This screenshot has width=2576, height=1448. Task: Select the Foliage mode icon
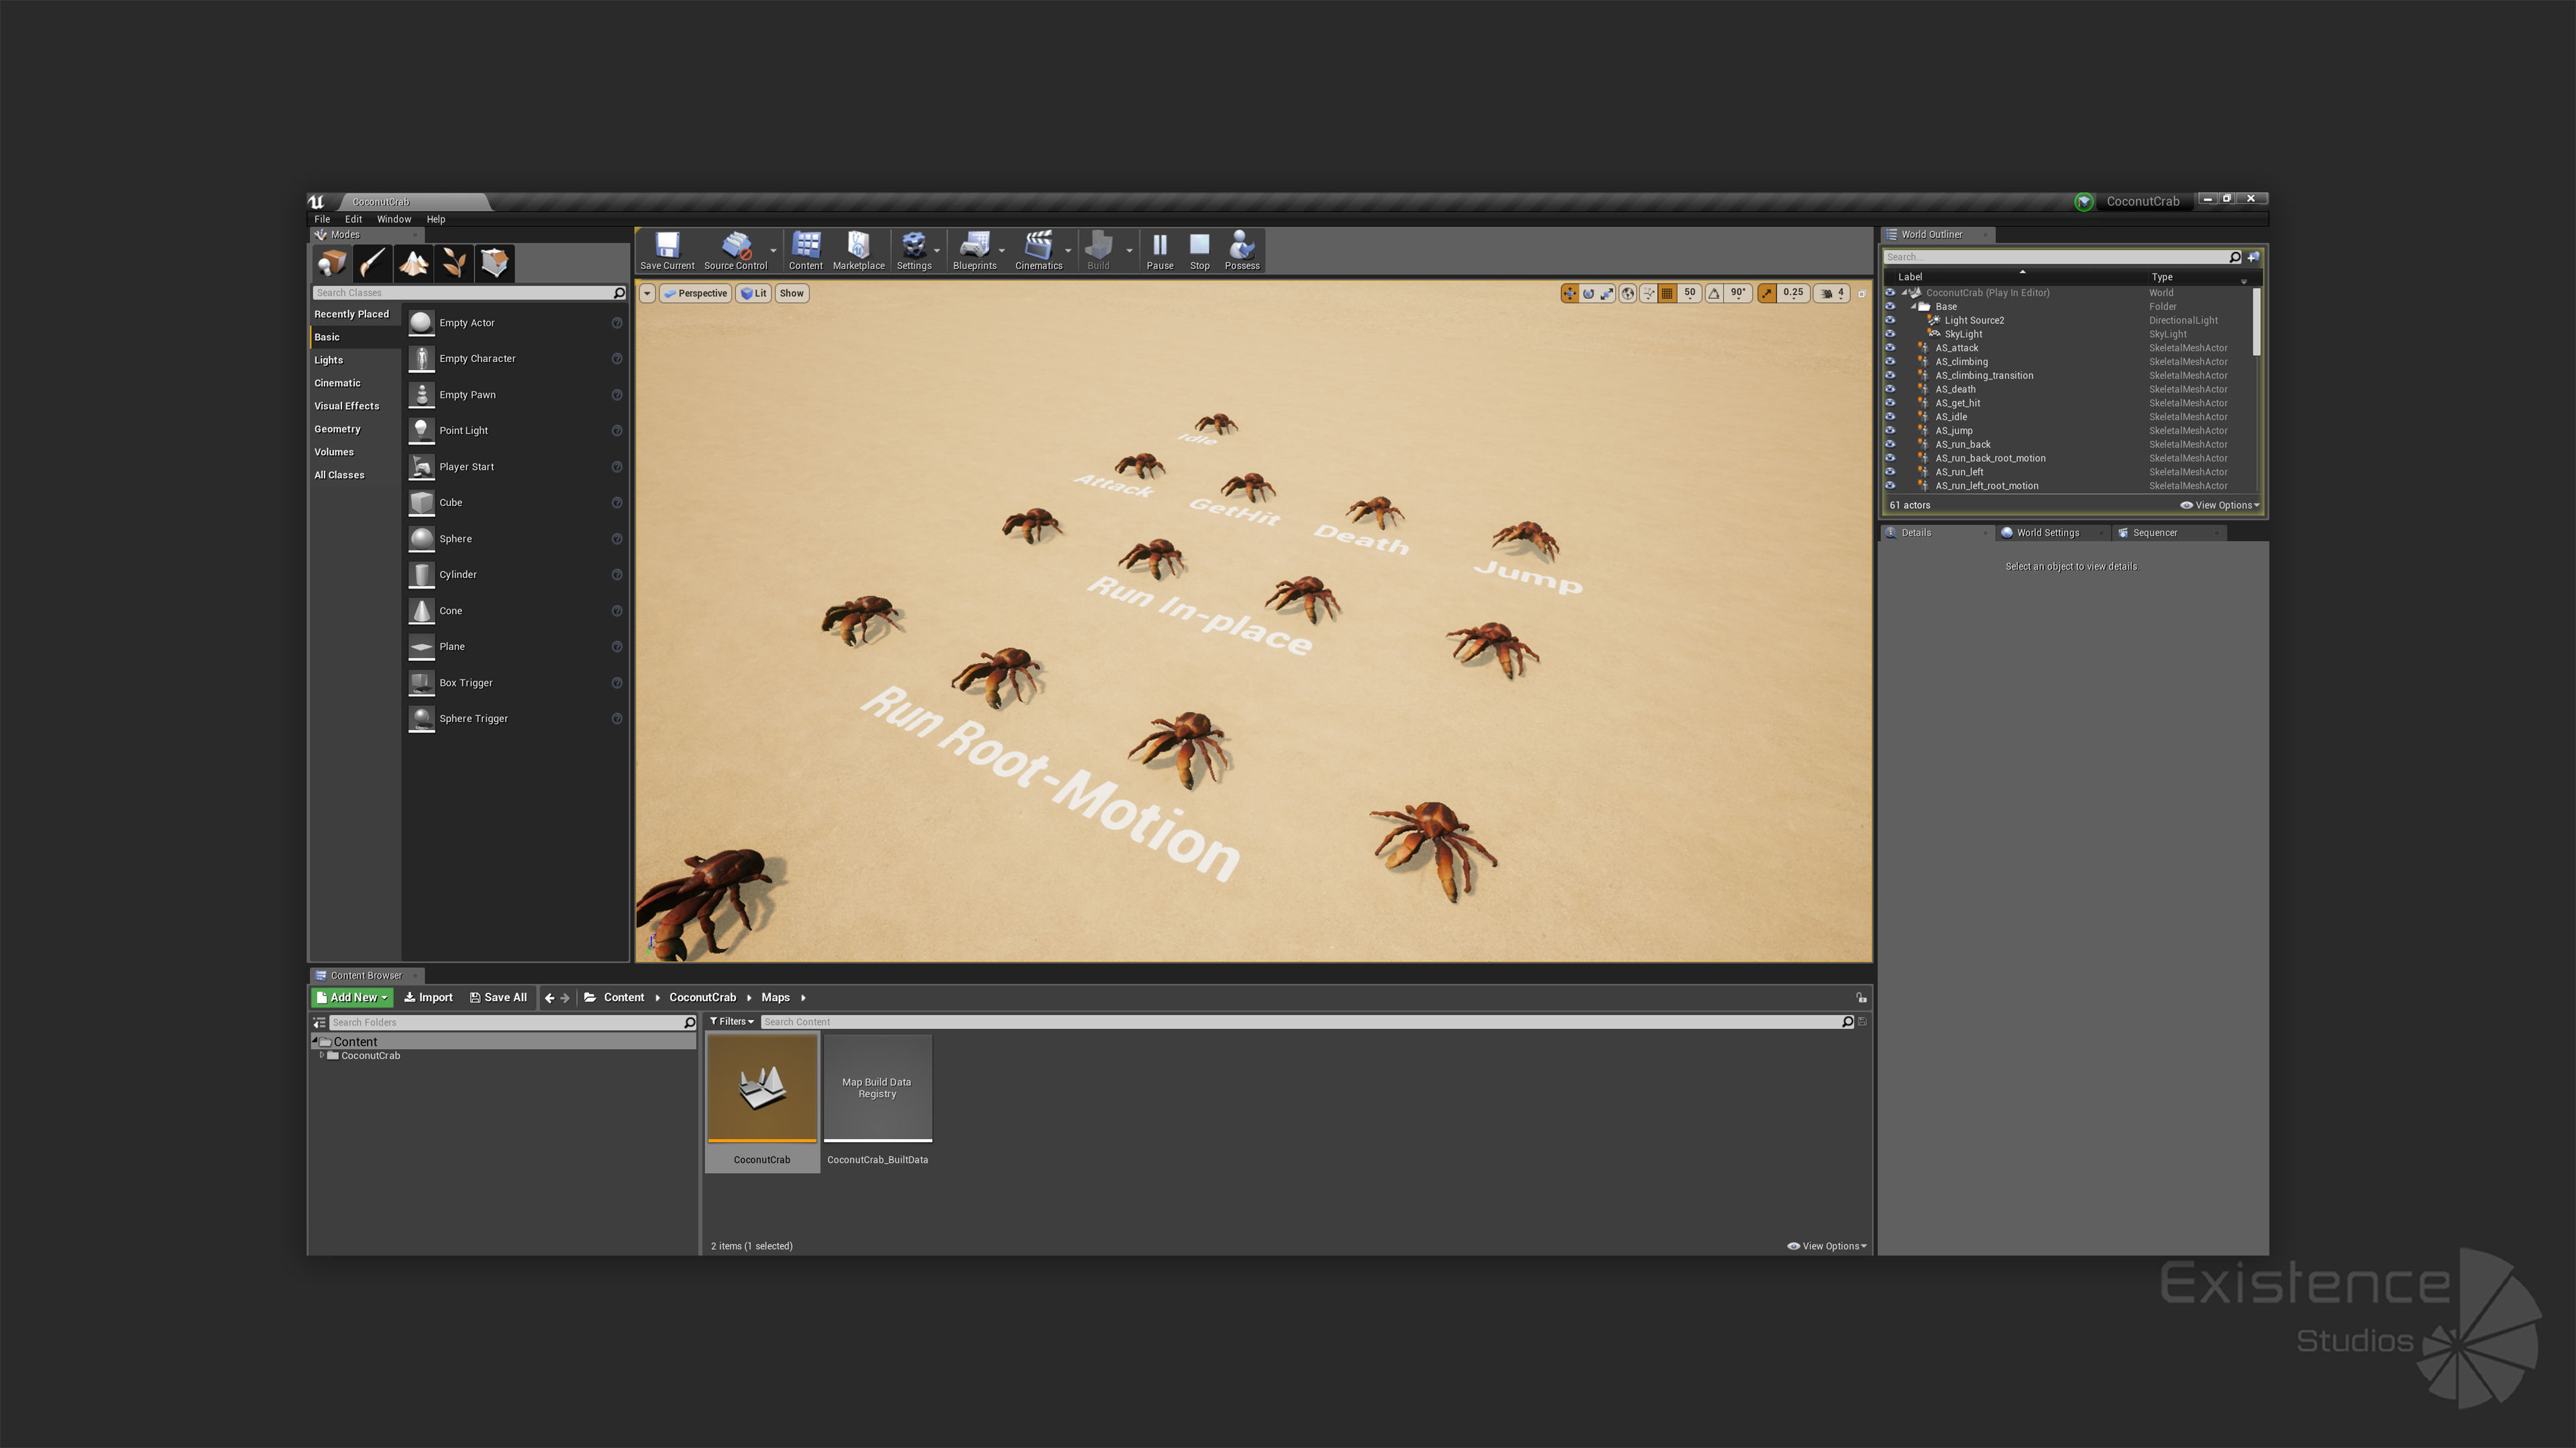tap(454, 263)
